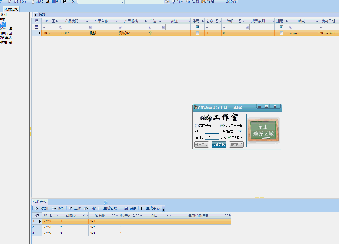Switch to the 成品定义 tab
The height and width of the screenshot is (244, 339).
(11, 9)
